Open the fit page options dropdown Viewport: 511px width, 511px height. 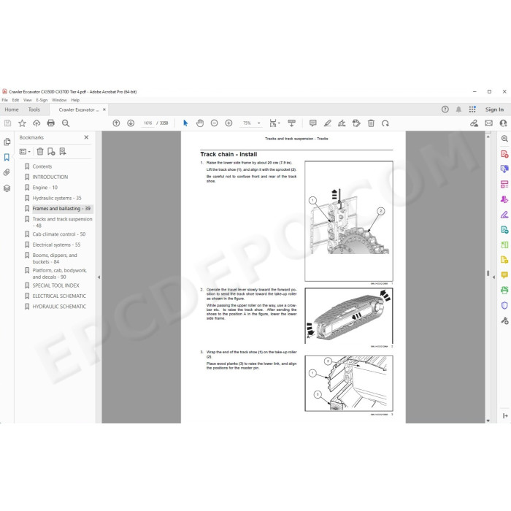tap(274, 123)
